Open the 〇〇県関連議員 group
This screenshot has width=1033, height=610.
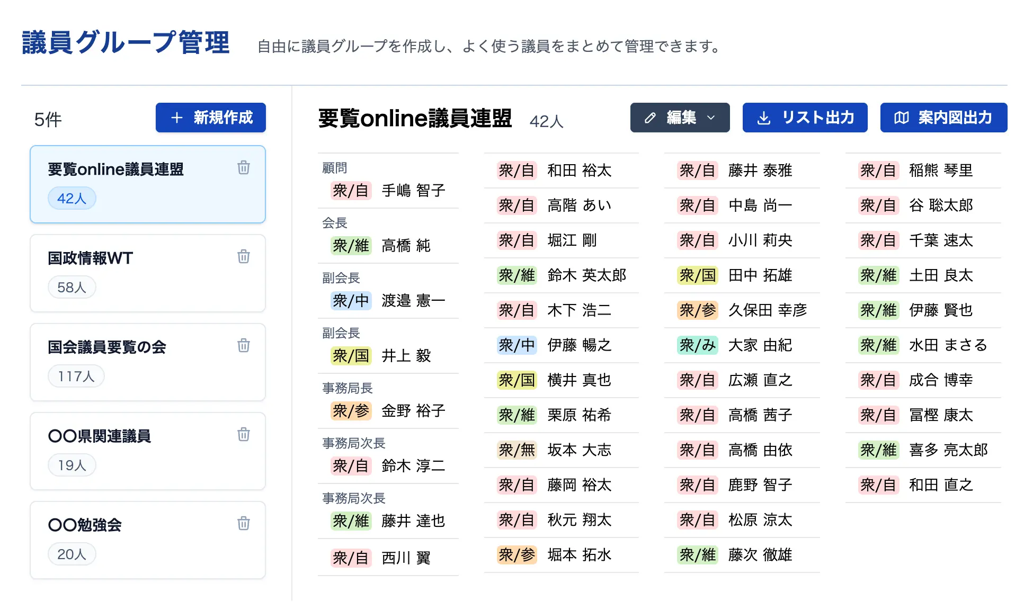pyautogui.click(x=148, y=451)
